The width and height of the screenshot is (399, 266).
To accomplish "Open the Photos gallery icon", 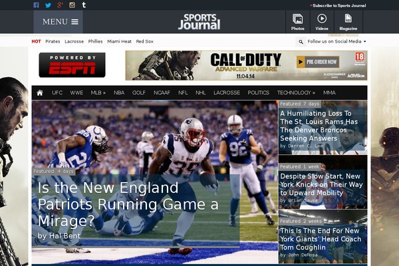I will [x=298, y=22].
